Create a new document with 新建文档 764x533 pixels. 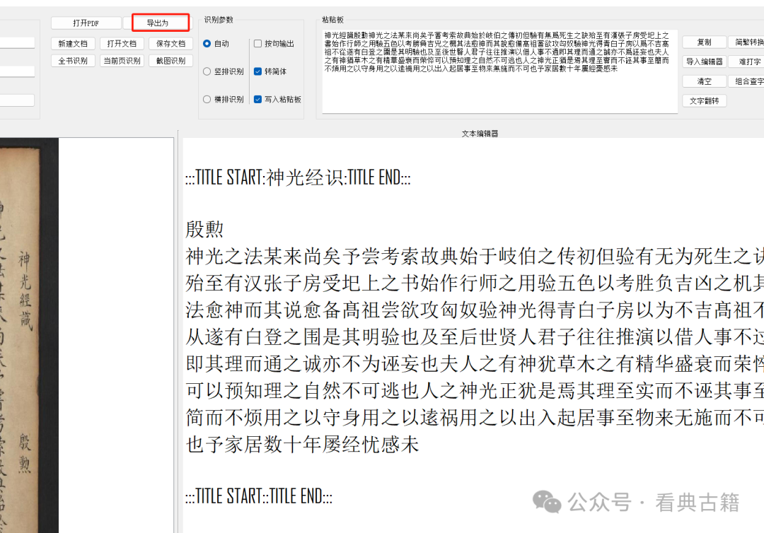[x=73, y=43]
